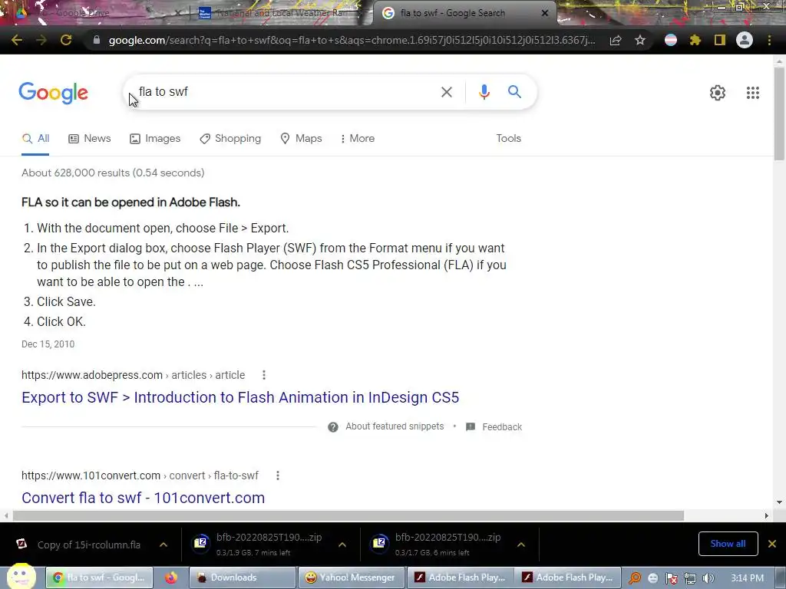This screenshot has height=589, width=786.
Task: Click the horizontal scrollbar thumb
Action: click(348, 516)
